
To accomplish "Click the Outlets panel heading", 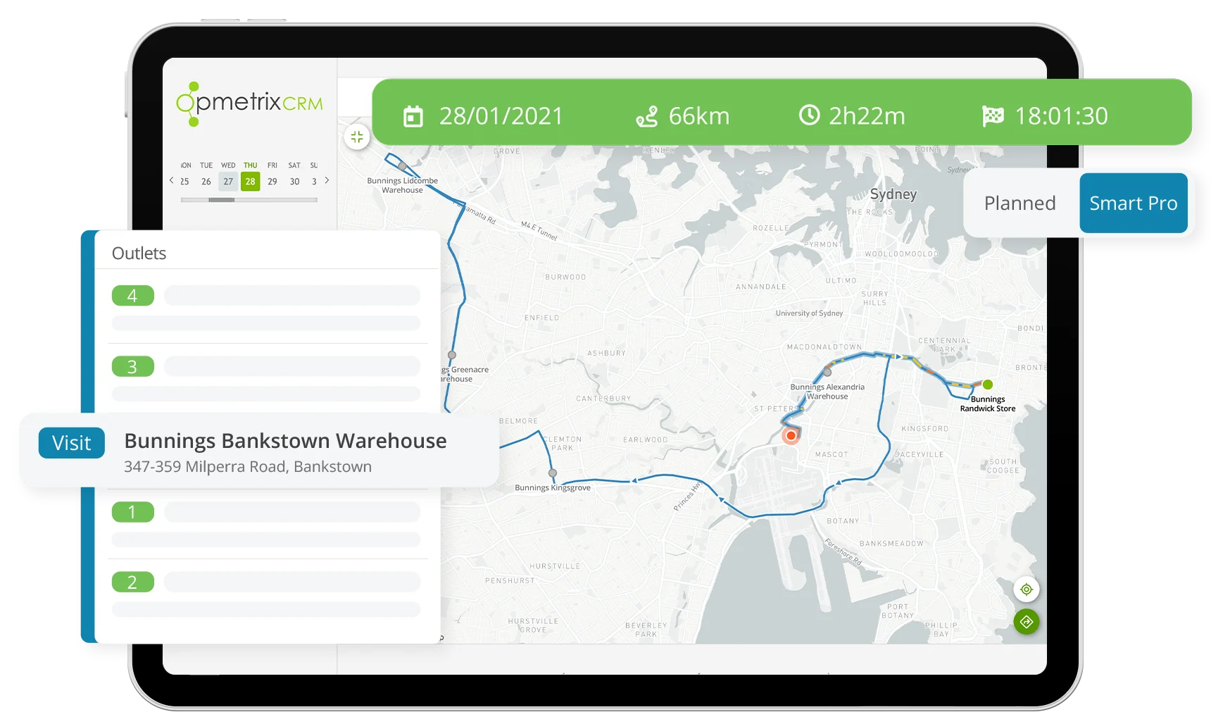I will [x=139, y=254].
